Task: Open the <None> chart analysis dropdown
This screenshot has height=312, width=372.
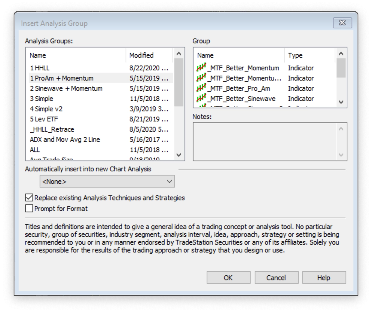Action: (107, 182)
